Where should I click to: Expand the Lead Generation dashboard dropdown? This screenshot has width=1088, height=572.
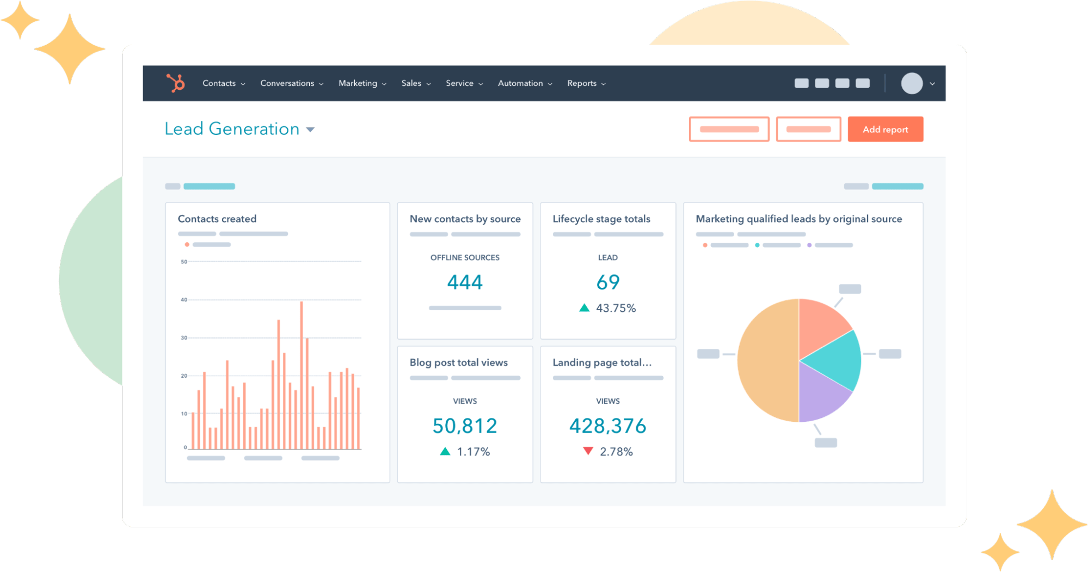[310, 130]
